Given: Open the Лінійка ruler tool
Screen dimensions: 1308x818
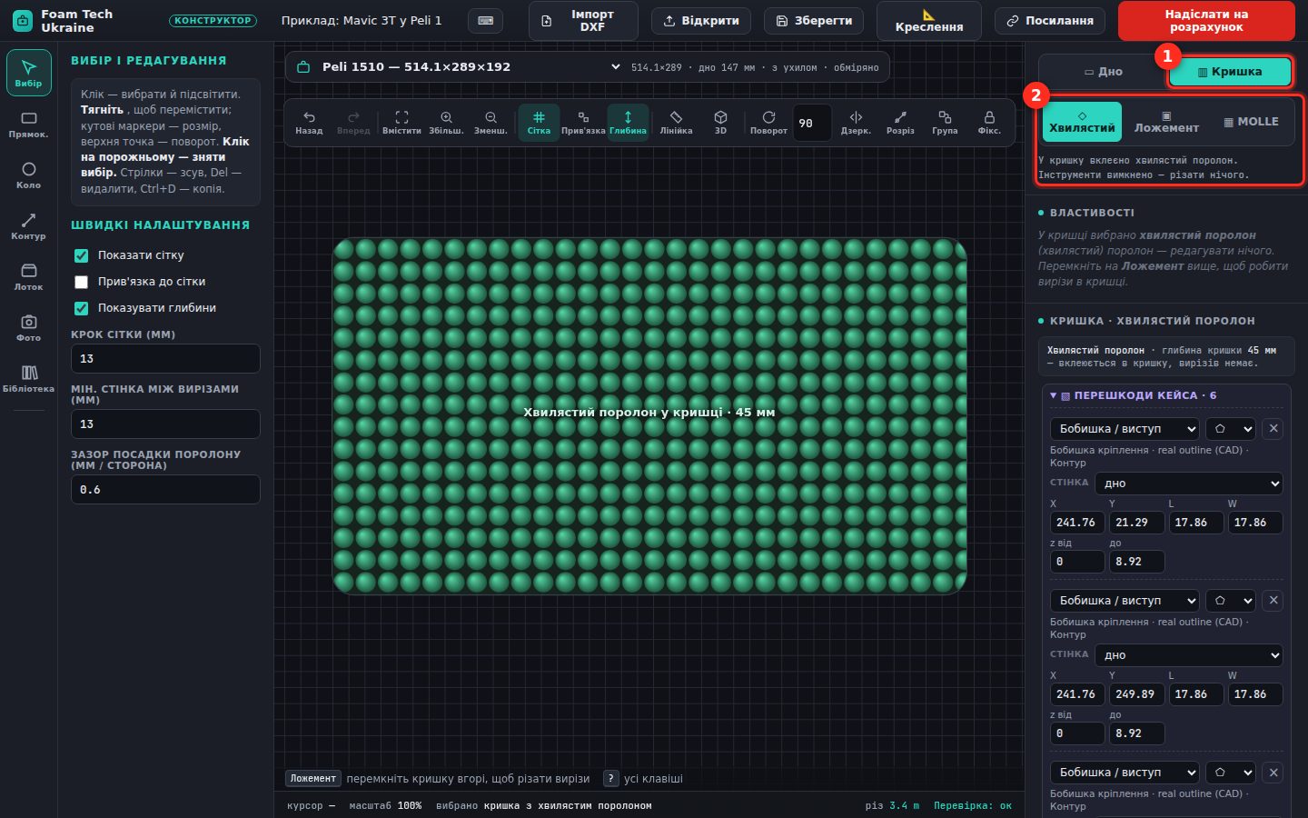Looking at the screenshot, I should 676,123.
